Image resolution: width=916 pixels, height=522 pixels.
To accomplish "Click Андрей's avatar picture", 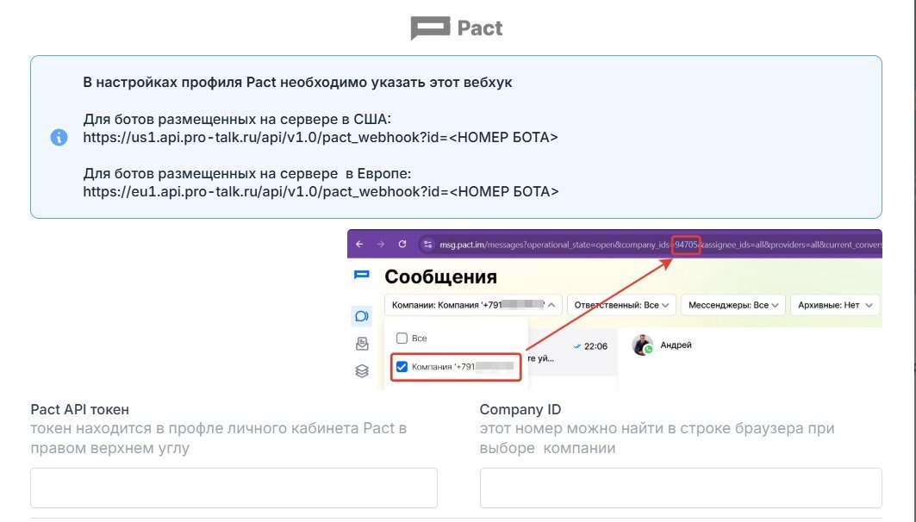I will tap(642, 345).
